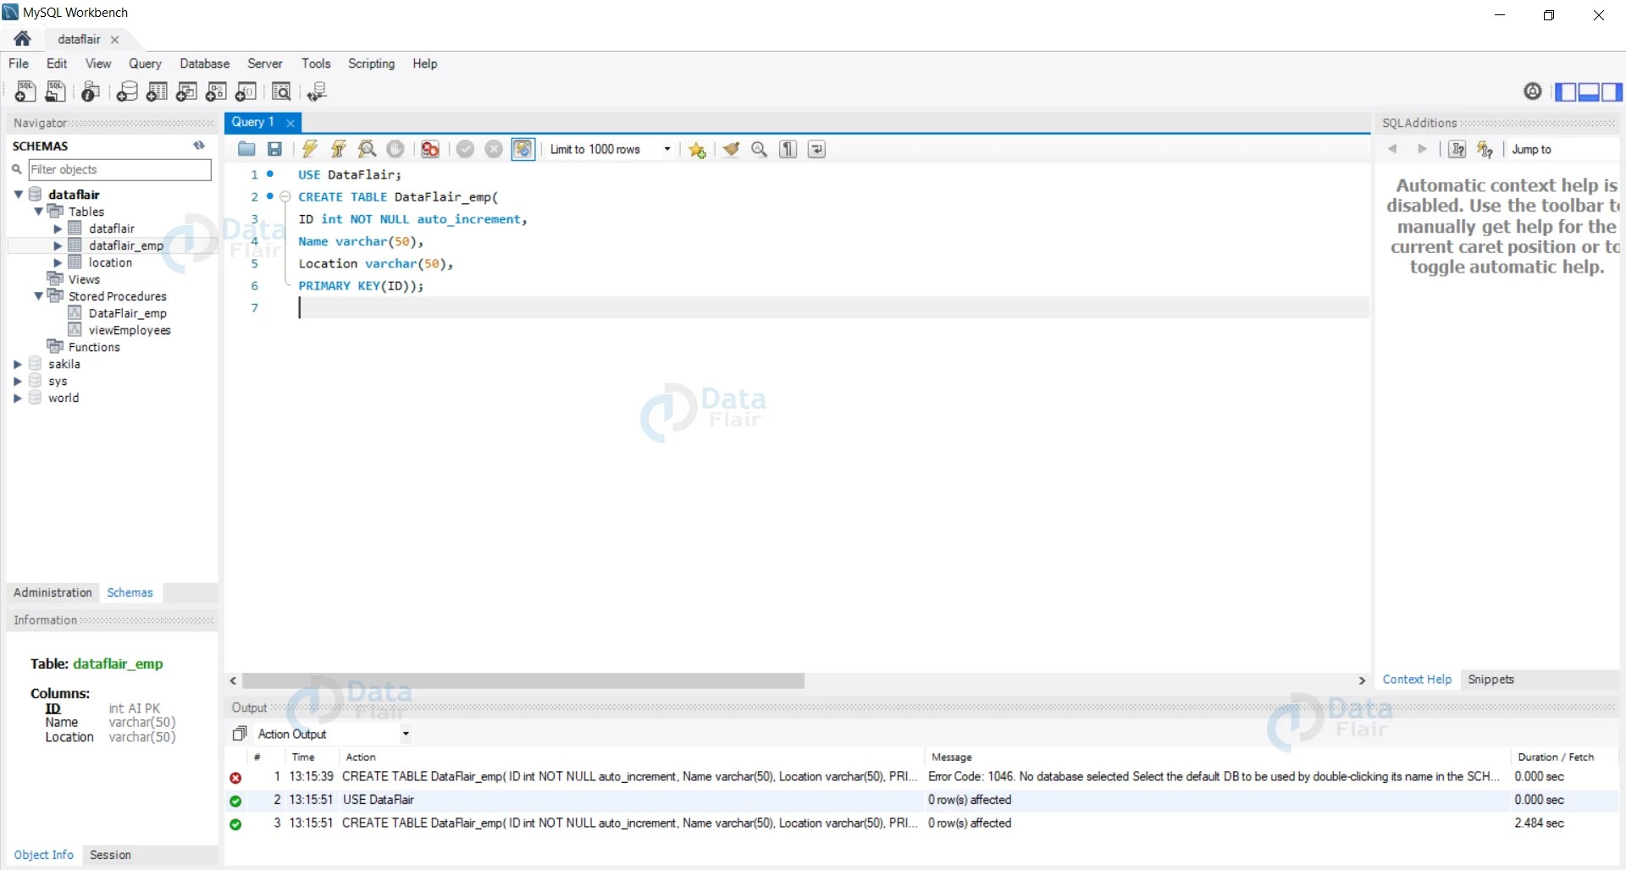Viewport: 1626px width, 870px height.
Task: Switch to the Administration panel
Action: (52, 592)
